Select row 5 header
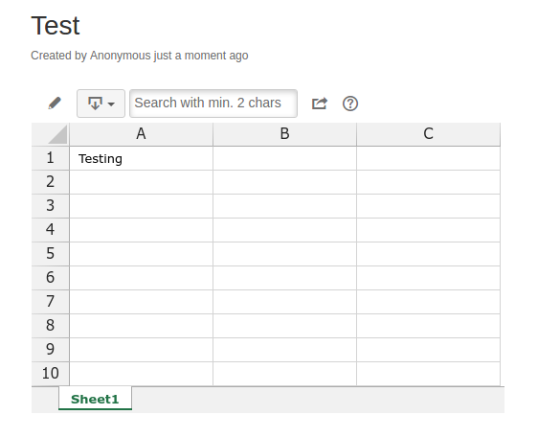 coord(51,254)
